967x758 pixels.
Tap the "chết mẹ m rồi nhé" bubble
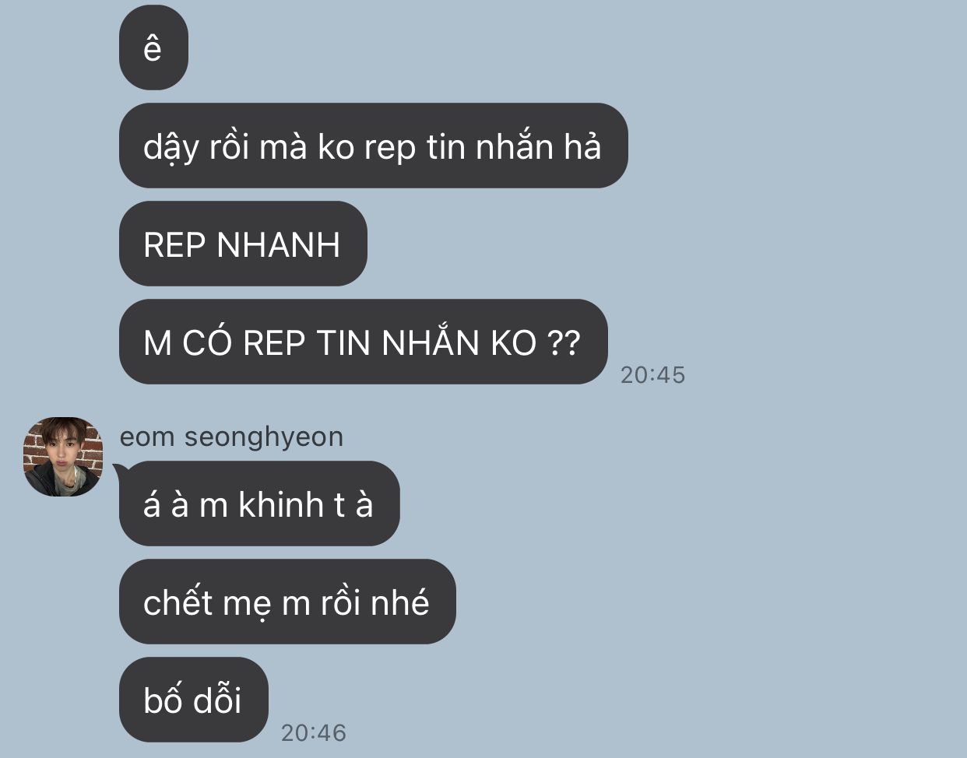[x=287, y=602]
